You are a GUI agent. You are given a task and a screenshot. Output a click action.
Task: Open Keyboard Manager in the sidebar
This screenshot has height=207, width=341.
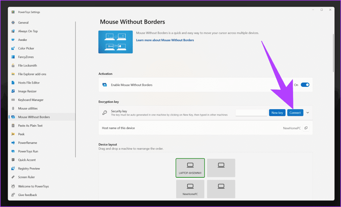point(42,100)
